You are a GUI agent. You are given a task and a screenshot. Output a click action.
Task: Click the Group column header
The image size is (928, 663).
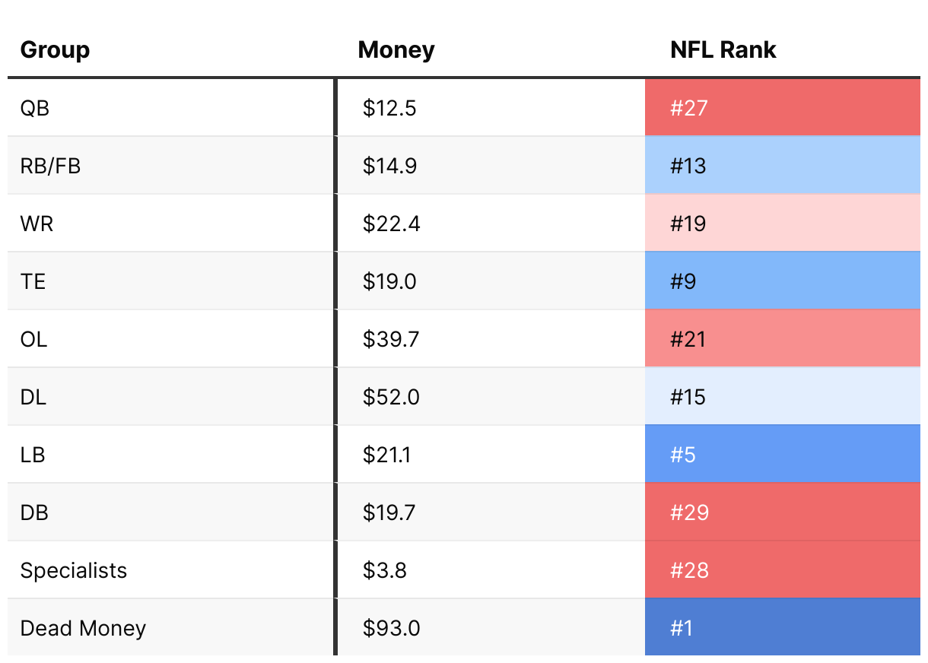click(x=55, y=50)
